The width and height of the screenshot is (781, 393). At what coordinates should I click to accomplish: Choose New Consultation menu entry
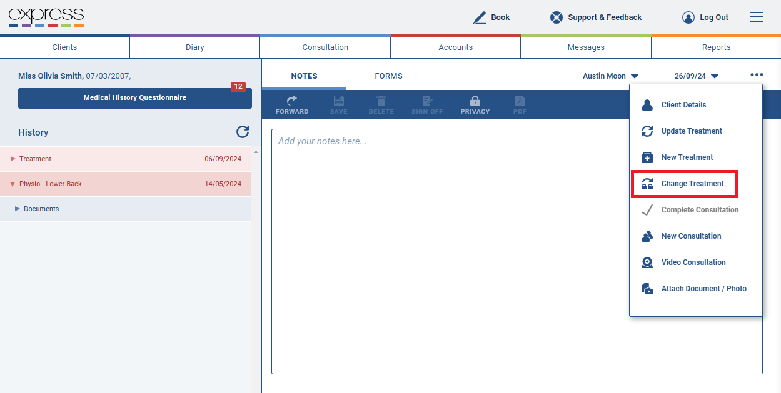(x=692, y=236)
